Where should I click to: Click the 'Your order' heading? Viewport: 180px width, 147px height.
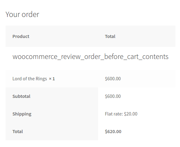tap(22, 15)
